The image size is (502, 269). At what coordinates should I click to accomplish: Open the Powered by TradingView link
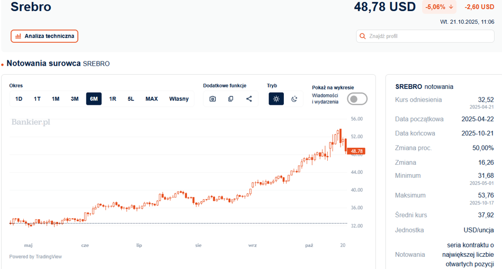tap(35, 257)
